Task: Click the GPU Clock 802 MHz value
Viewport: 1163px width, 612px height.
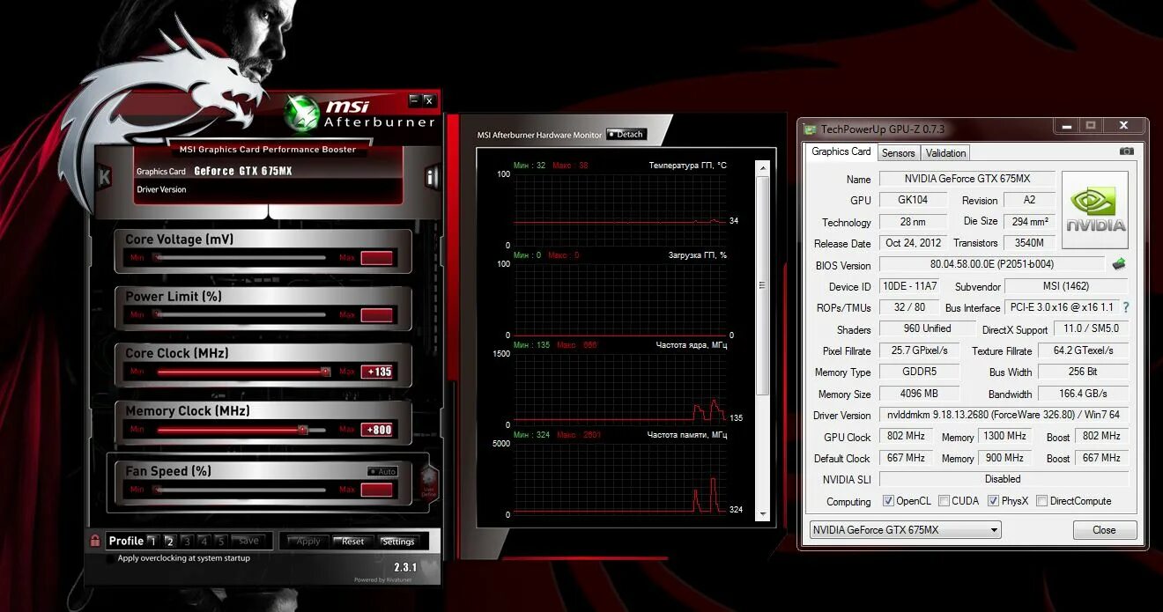Action: point(906,436)
